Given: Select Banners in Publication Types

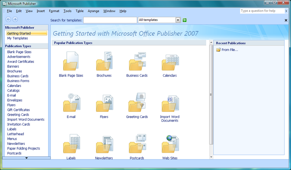Looking at the screenshot, I should [13, 66].
